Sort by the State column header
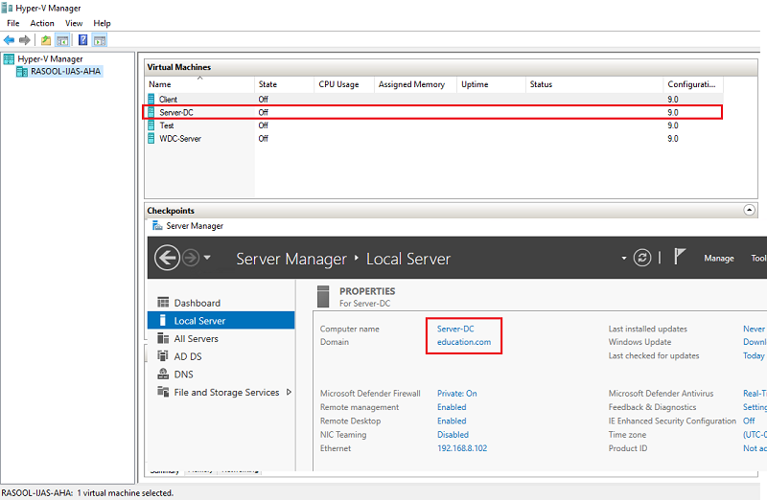This screenshot has height=500, width=767. (268, 84)
